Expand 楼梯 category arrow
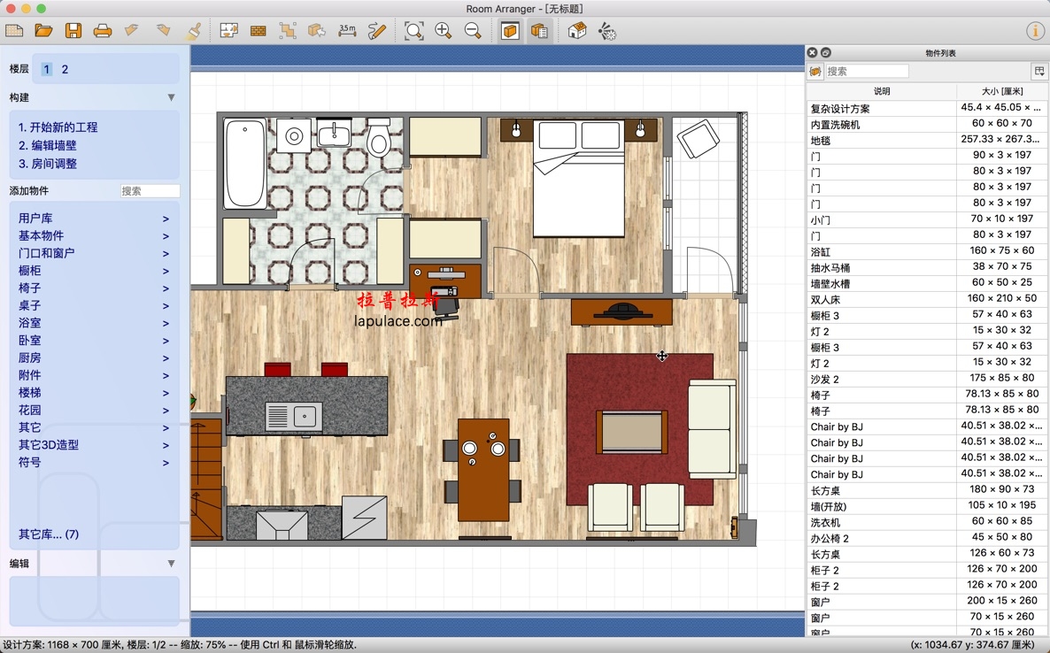1050x653 pixels. point(166,393)
